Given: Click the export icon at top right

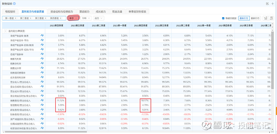Looking at the screenshot, I should coord(267,3).
